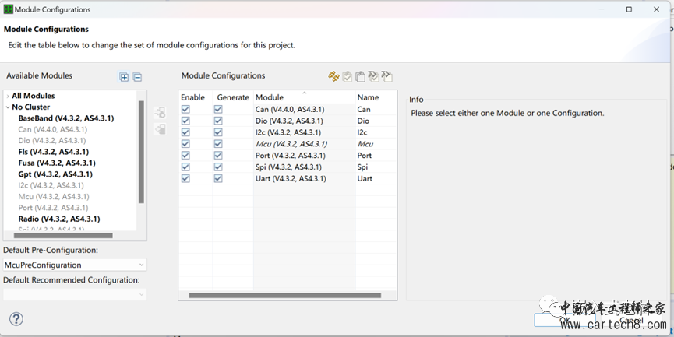Disable the Port module Enable checkbox
The width and height of the screenshot is (674, 337).
[185, 156]
